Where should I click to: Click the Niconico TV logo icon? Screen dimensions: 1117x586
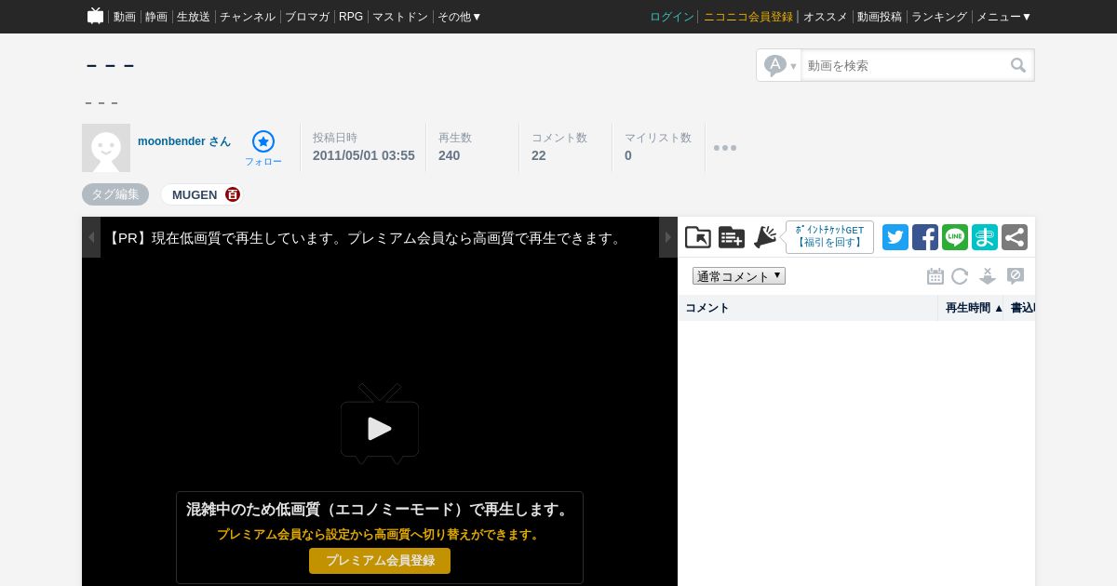[x=95, y=16]
